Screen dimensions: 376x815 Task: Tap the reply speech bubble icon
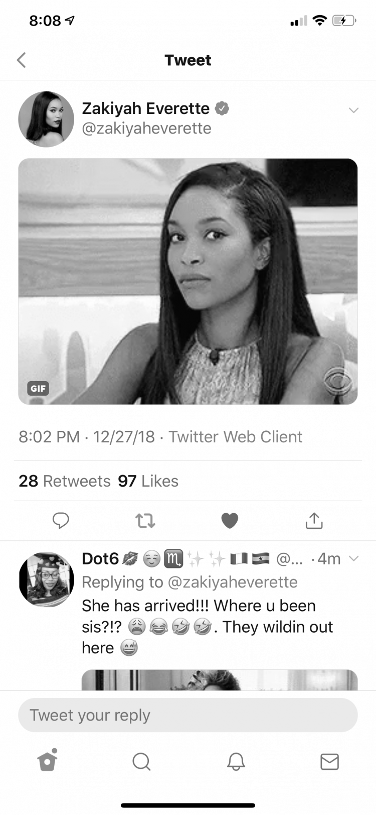coord(61,520)
